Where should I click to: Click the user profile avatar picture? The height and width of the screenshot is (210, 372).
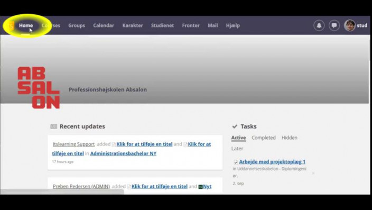tap(349, 25)
